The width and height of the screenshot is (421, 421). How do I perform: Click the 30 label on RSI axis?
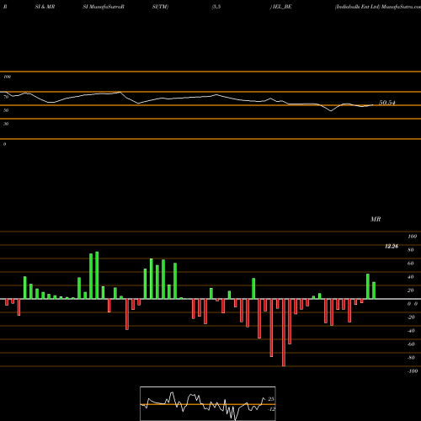(6, 124)
